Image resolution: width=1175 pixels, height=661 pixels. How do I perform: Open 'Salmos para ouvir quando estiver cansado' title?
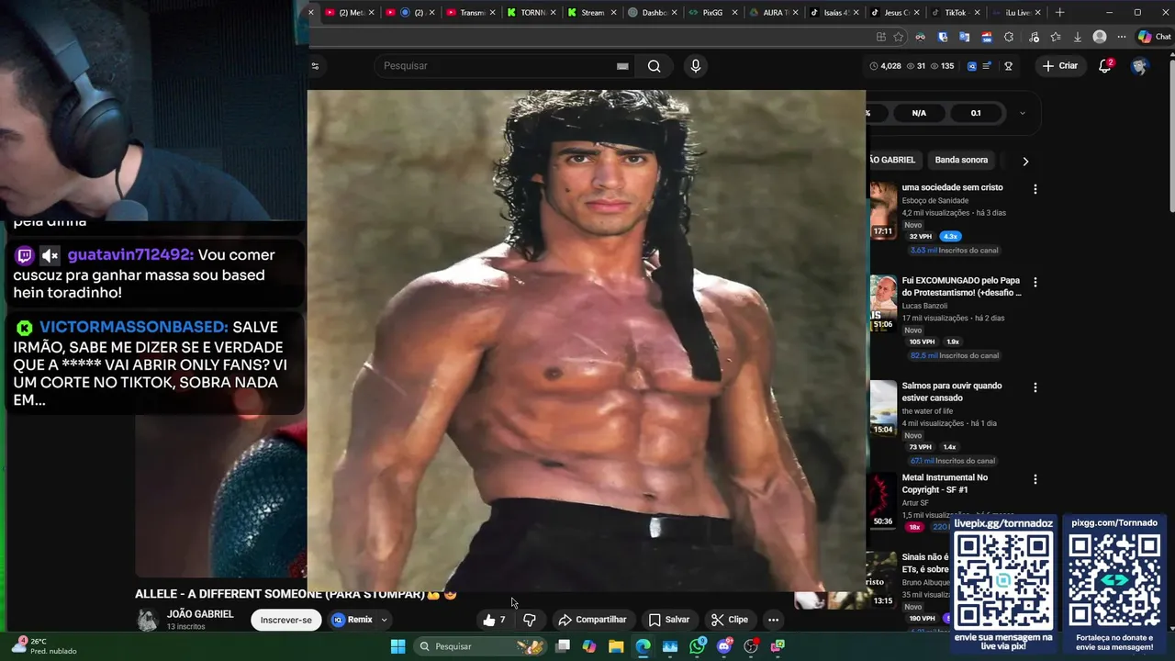(x=952, y=392)
